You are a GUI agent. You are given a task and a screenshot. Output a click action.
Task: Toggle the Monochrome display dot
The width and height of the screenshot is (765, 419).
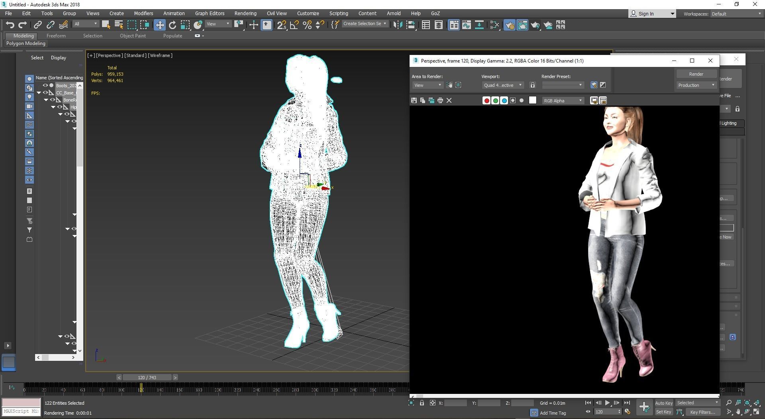coord(522,100)
